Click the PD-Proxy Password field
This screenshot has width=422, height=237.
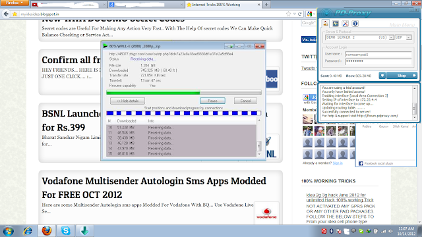click(x=378, y=61)
